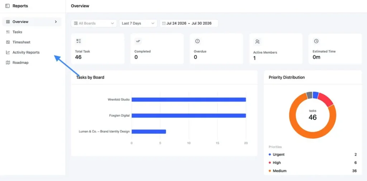Open the Overview menu item

coord(32,22)
